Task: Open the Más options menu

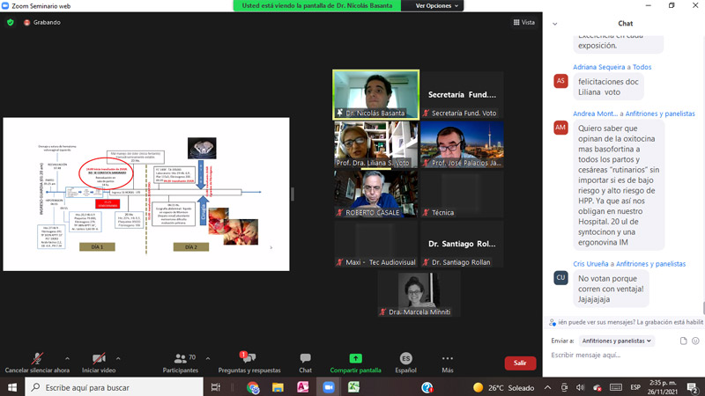Action: [448, 363]
